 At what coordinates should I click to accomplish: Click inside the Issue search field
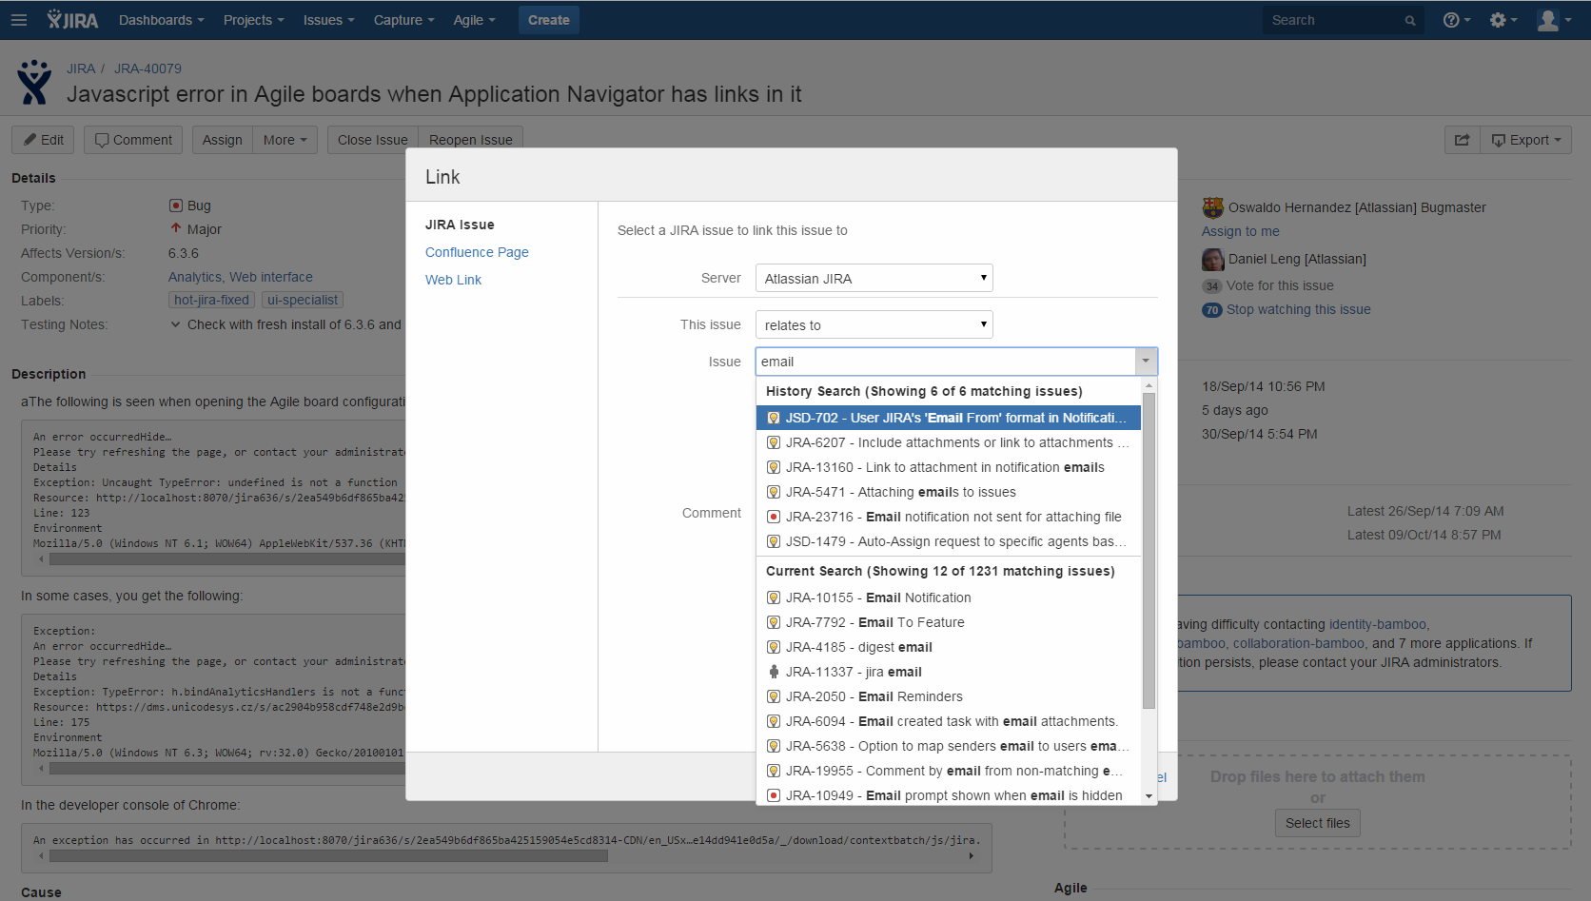pos(945,362)
